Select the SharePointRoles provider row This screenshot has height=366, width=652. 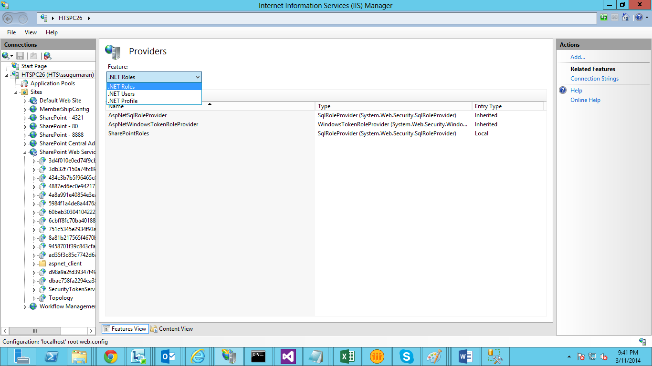(x=326, y=133)
